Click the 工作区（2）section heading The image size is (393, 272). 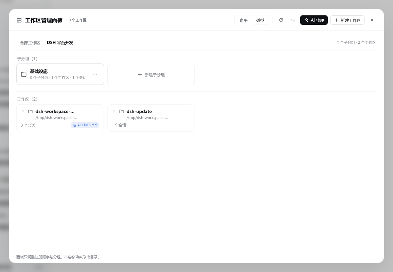tap(27, 99)
